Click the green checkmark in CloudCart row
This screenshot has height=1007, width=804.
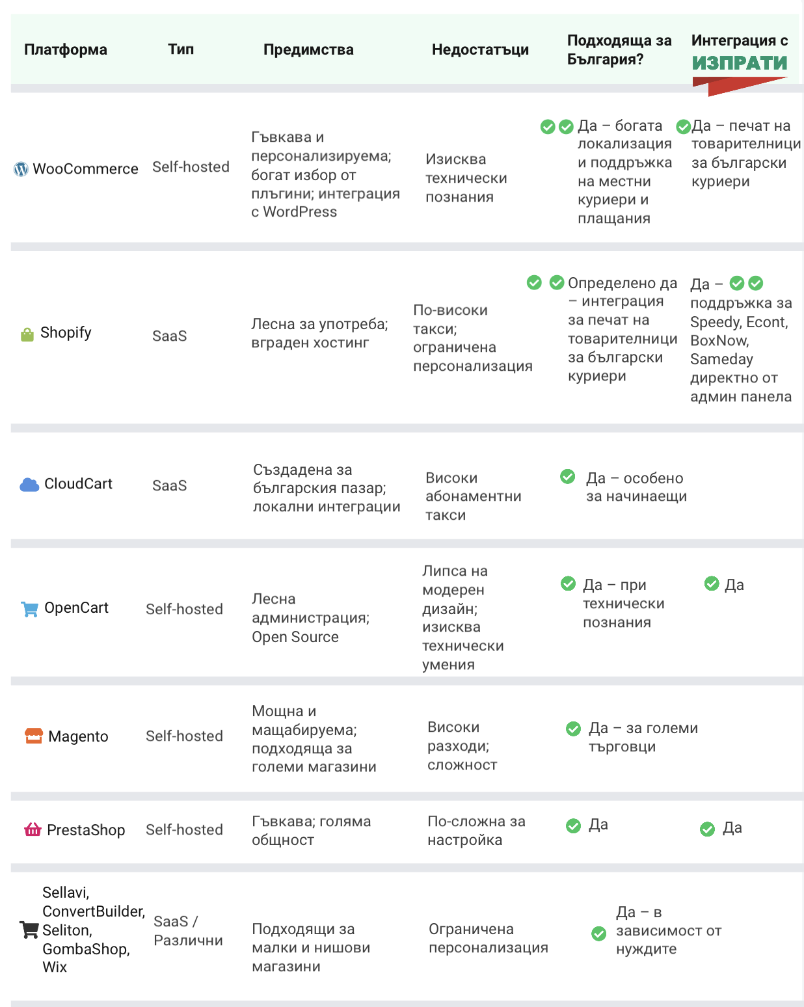click(568, 477)
